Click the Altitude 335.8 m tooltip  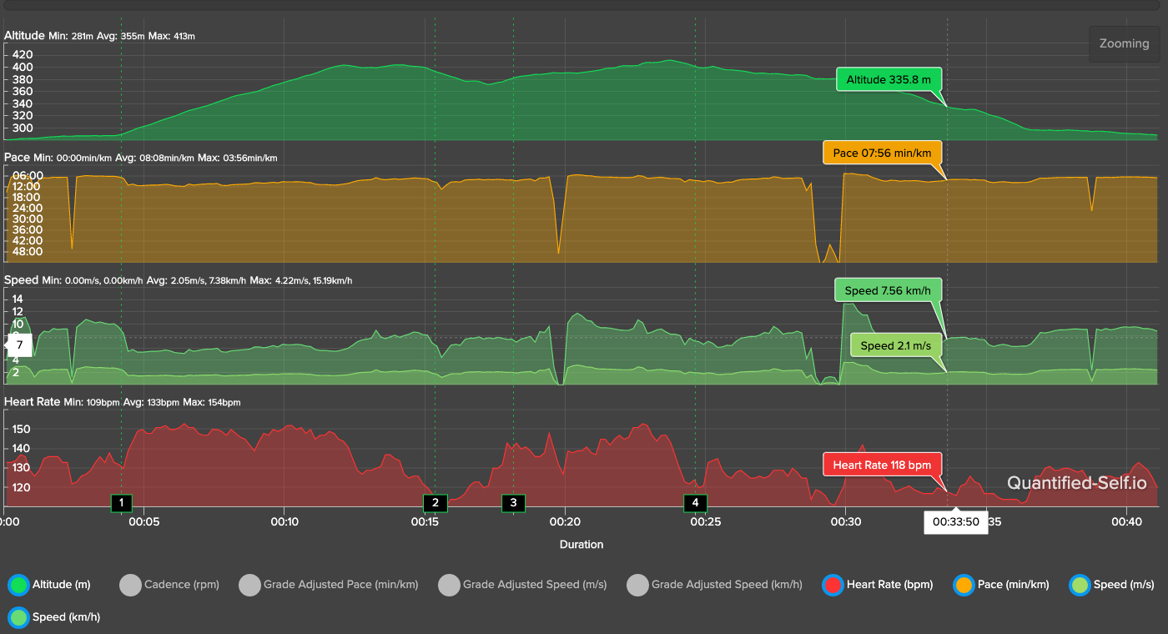tap(889, 80)
